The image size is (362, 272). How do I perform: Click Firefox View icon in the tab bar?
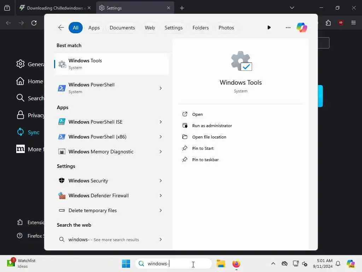click(x=7, y=8)
